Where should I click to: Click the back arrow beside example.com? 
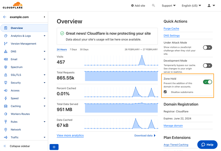pos(5,17)
